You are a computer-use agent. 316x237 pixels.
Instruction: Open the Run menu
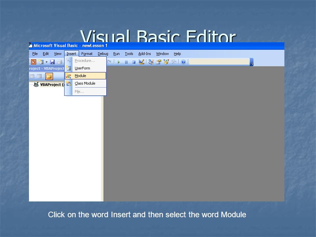(x=116, y=54)
